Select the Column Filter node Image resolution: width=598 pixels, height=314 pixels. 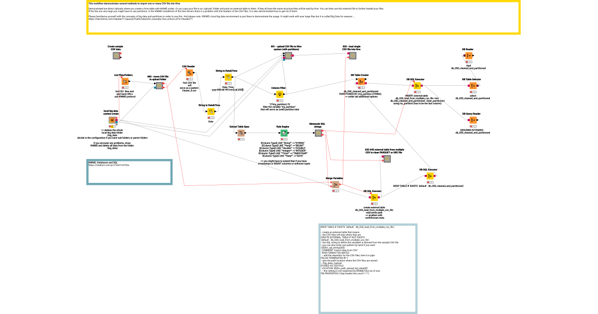coord(279,94)
